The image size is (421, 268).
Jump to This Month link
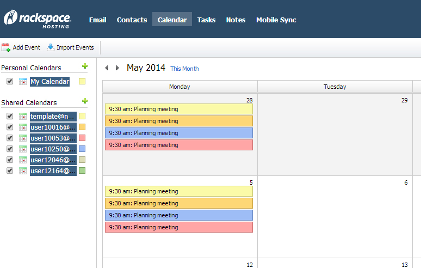[184, 69]
